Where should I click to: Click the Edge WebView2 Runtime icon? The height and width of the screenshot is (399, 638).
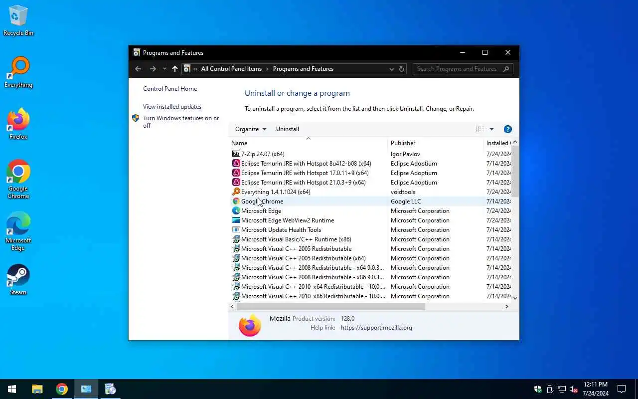pyautogui.click(x=236, y=220)
